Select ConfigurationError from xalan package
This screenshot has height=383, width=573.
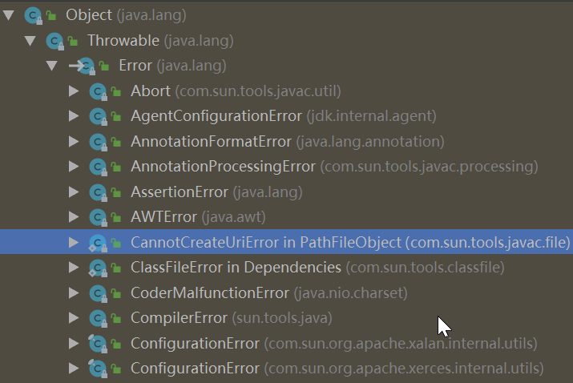pyautogui.click(x=195, y=344)
